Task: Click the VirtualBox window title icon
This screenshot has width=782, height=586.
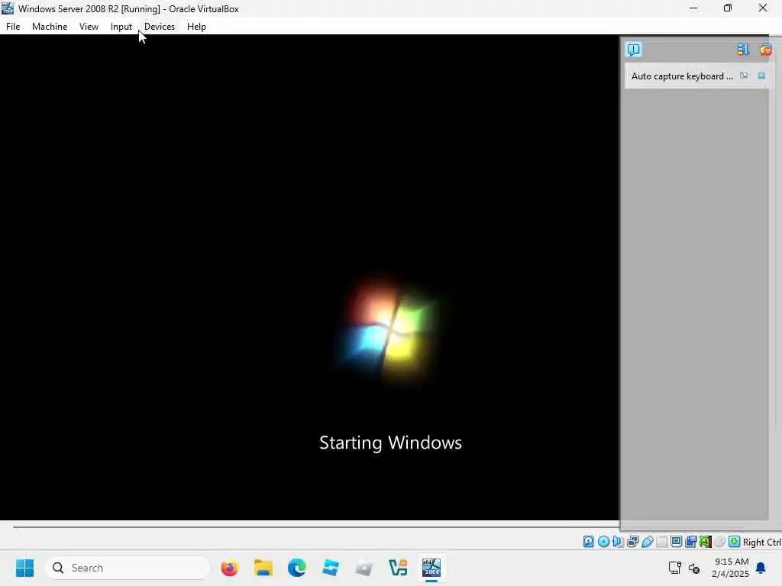Action: click(8, 8)
